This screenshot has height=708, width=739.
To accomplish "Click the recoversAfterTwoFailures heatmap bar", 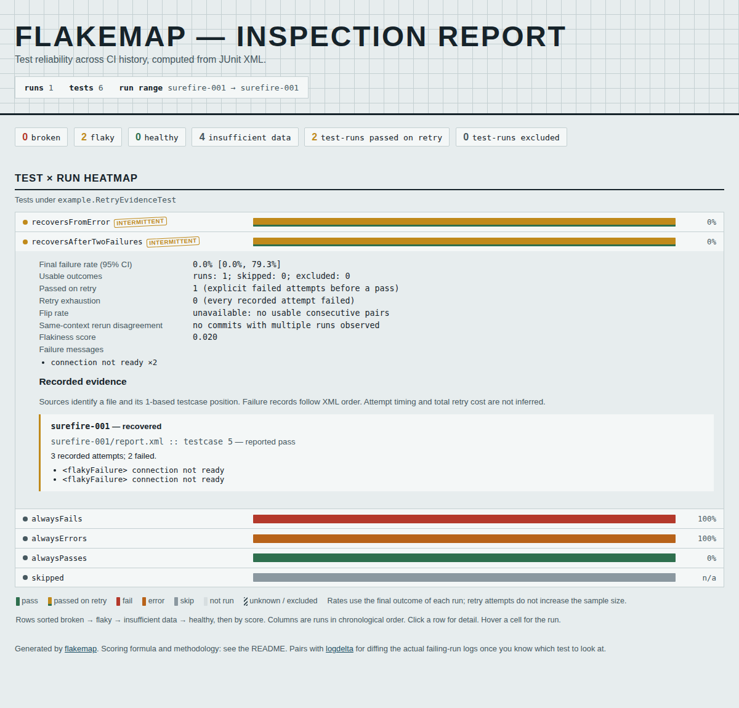I will pyautogui.click(x=464, y=242).
